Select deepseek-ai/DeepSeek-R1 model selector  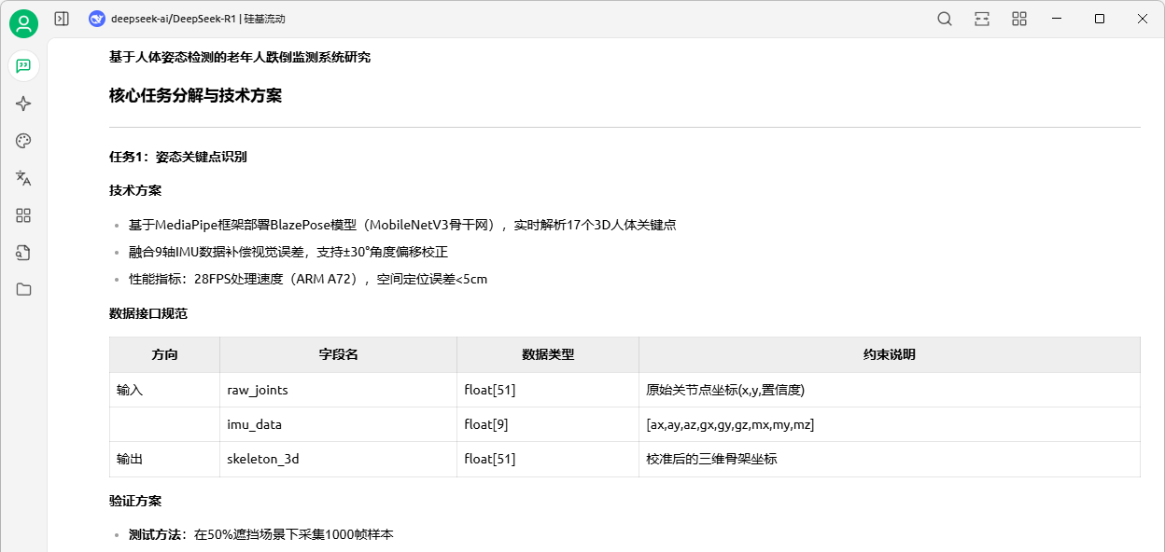[188, 19]
